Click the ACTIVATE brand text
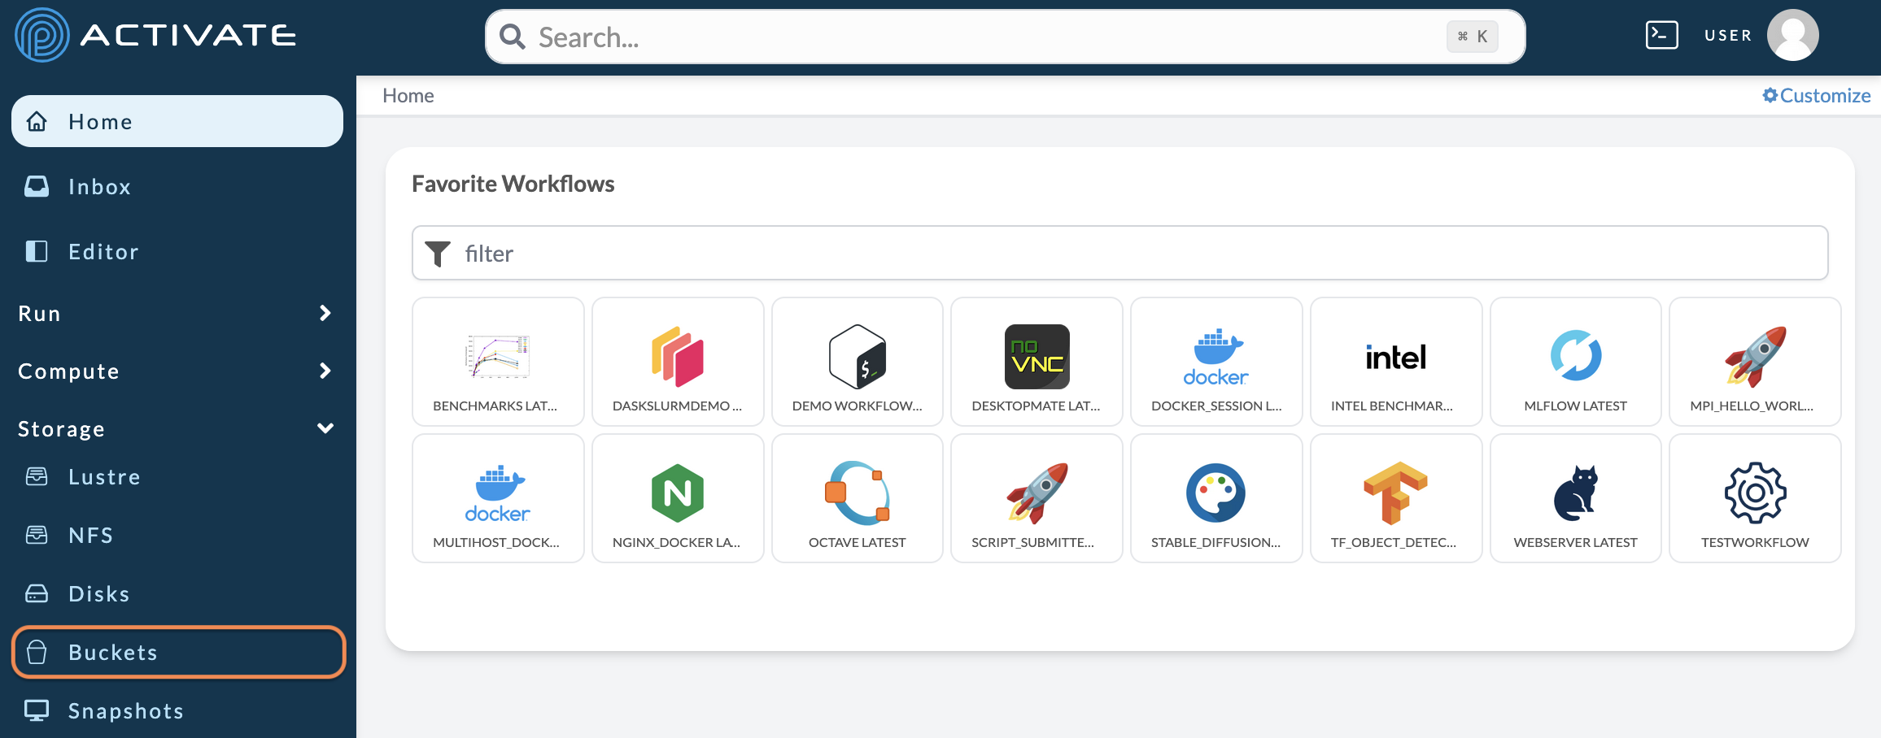 click(x=188, y=35)
